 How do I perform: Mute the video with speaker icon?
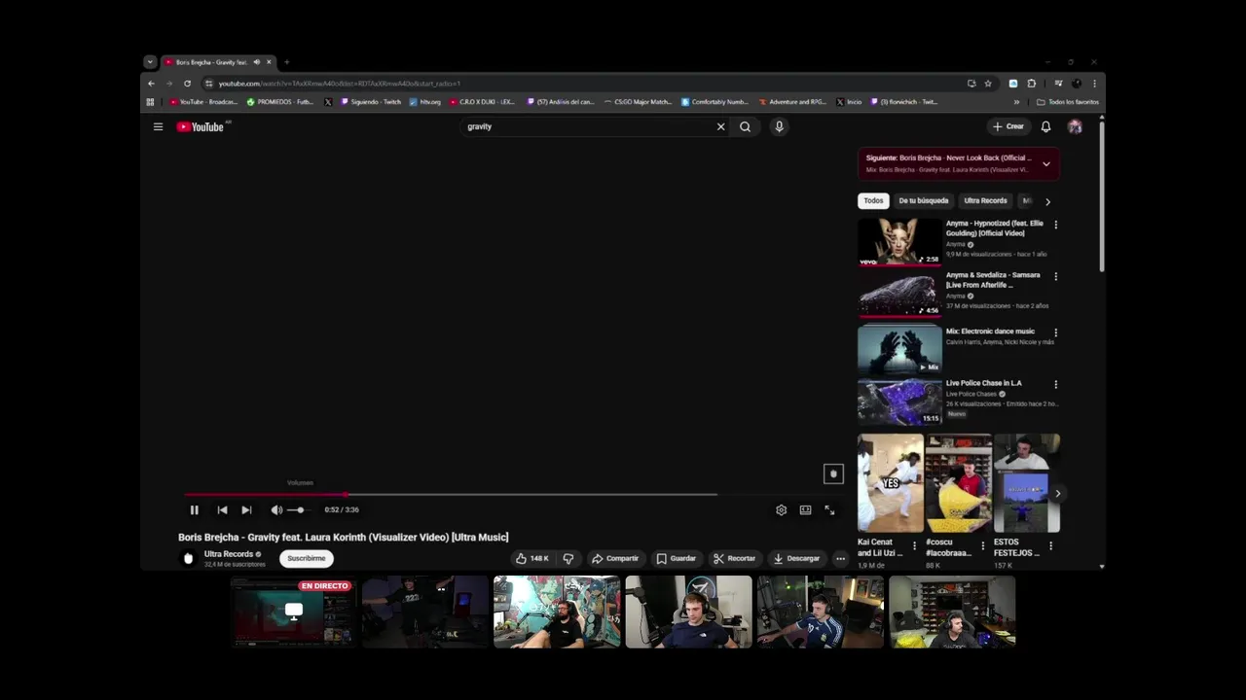click(276, 509)
